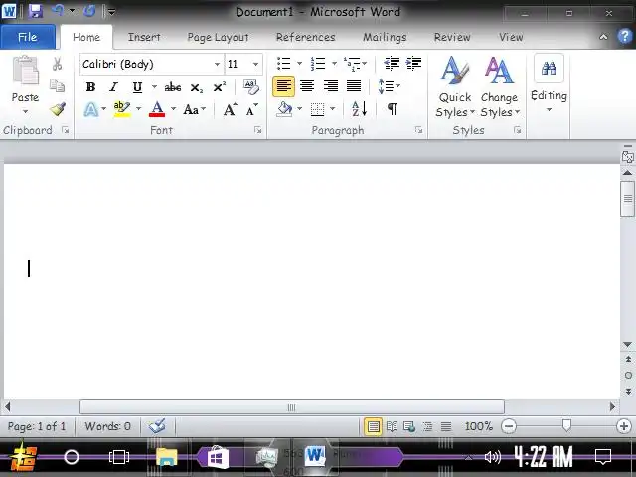Screen dimensions: 636x477
Task: Toggle Center alignment
Action: [x=307, y=86]
